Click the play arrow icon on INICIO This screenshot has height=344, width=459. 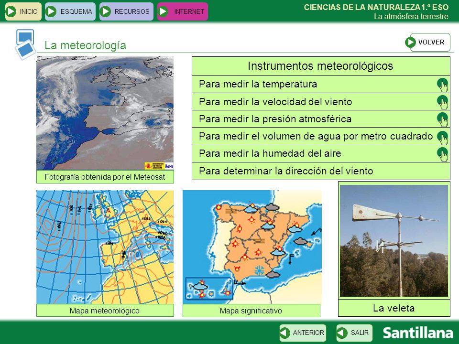coord(11,11)
